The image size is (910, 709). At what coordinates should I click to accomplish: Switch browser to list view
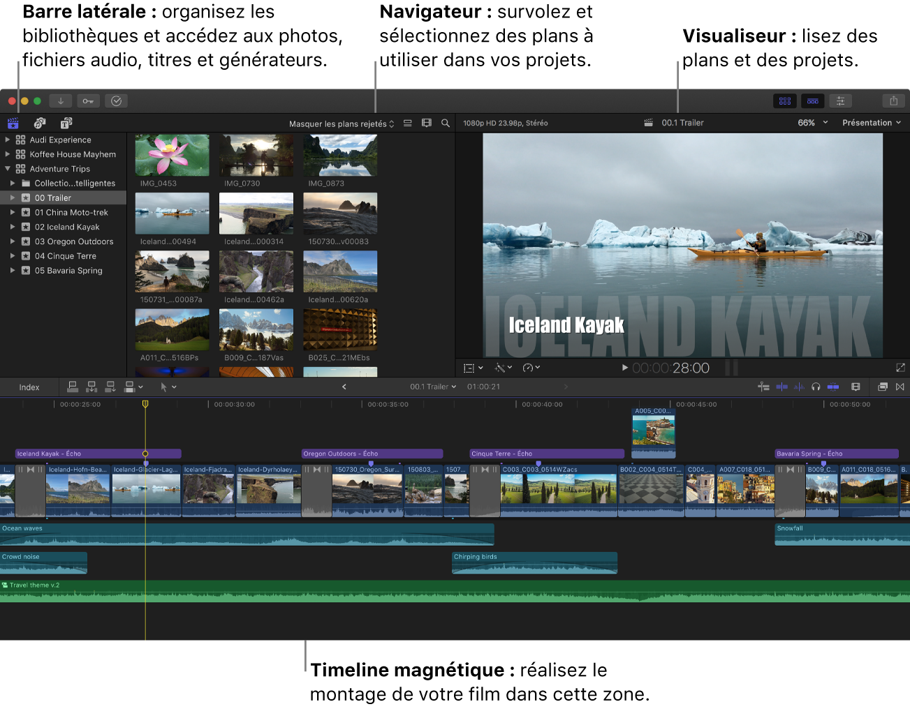pyautogui.click(x=407, y=124)
